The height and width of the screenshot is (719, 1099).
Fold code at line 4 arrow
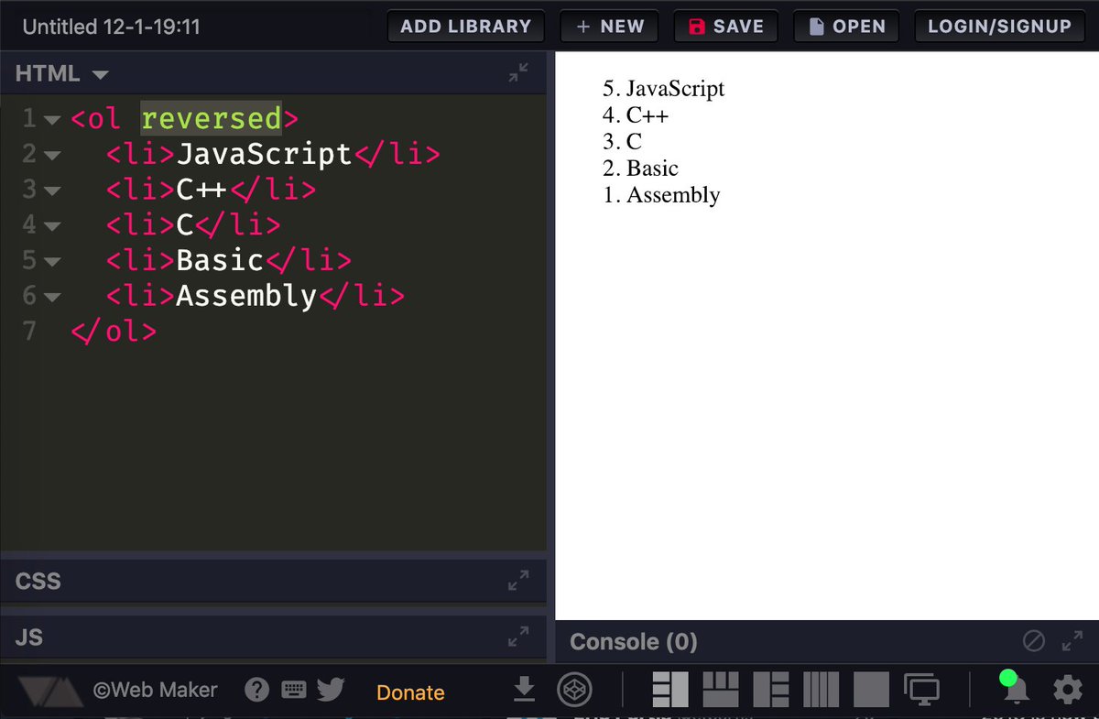tap(51, 226)
